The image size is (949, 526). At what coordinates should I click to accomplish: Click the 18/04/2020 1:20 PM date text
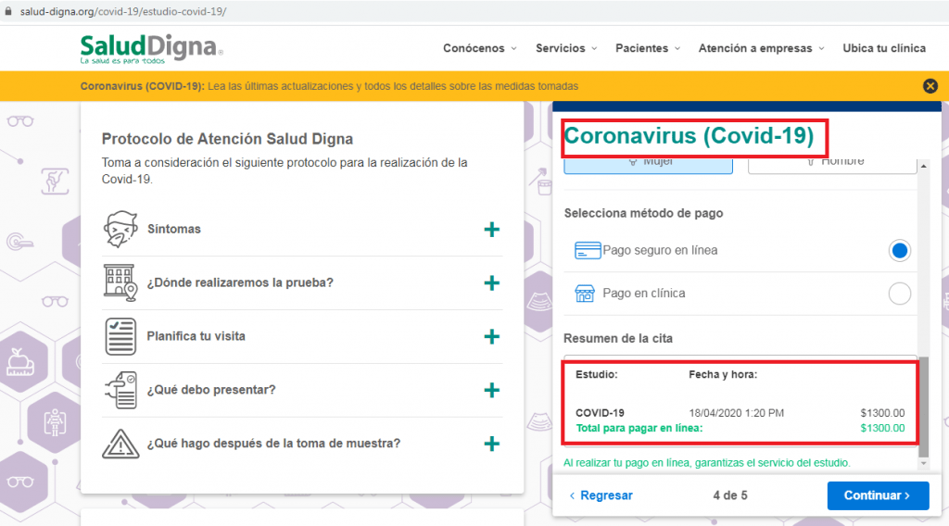[737, 414]
